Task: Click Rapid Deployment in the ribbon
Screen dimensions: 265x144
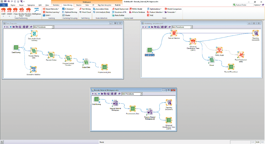Action: (x=120, y=9)
